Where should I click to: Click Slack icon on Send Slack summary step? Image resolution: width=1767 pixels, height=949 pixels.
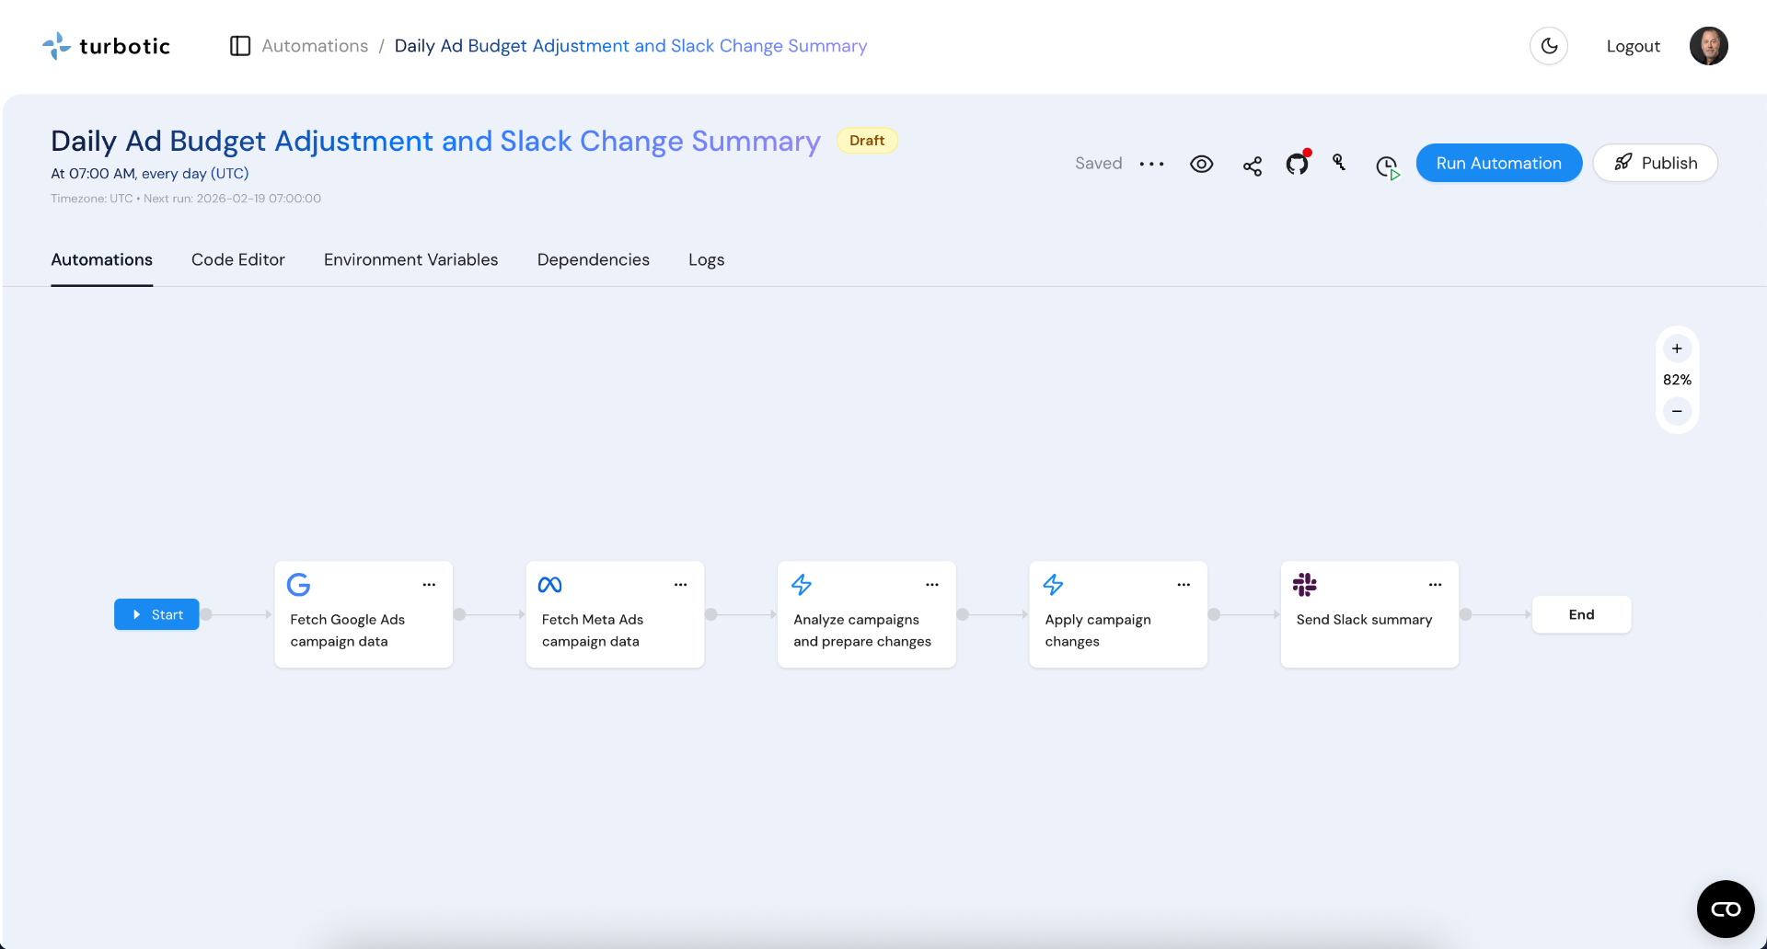1304,585
